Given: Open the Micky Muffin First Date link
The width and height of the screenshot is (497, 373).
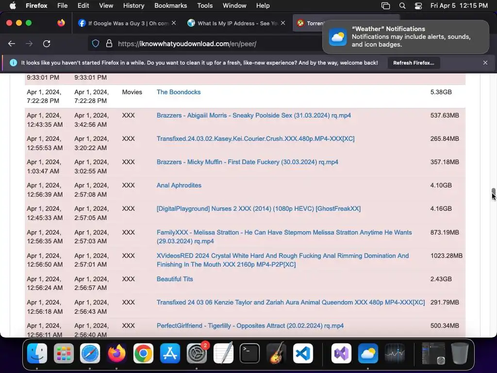Looking at the screenshot, I should [x=247, y=162].
